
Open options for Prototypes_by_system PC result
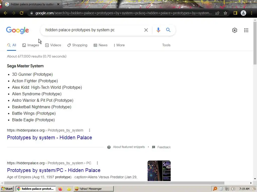(x=97, y=163)
